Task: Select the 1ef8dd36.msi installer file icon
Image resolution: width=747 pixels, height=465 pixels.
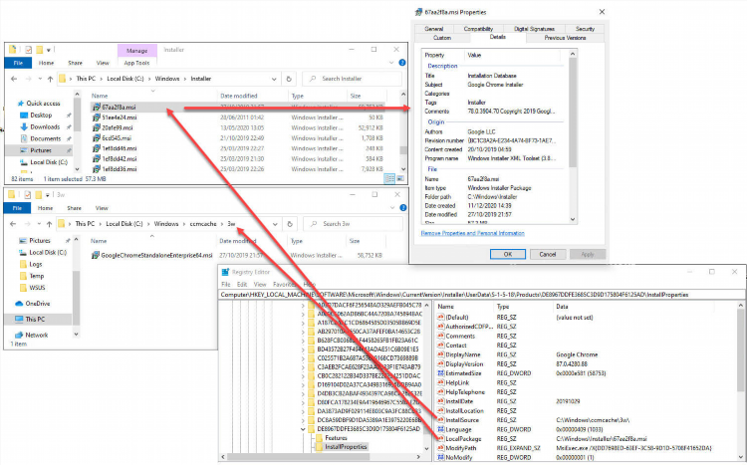Action: coord(97,169)
